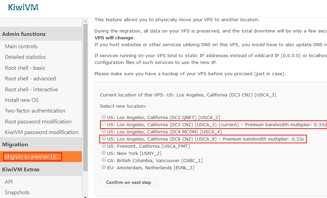Screen dimensions: 327x198
Task: Select Vancouver, British Columbia radio button
Action: 104,160
